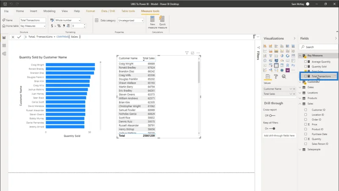Switch to Data view in left sidebar

[x=4, y=45]
